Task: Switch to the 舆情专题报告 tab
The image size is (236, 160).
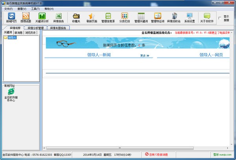Action: pyautogui.click(x=58, y=28)
